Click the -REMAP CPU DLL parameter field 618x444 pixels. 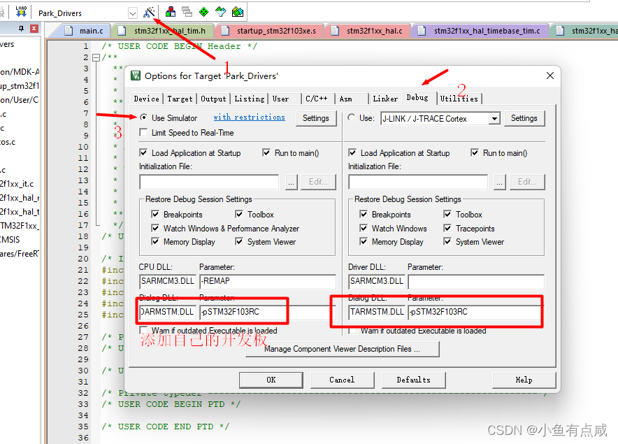pyautogui.click(x=268, y=282)
